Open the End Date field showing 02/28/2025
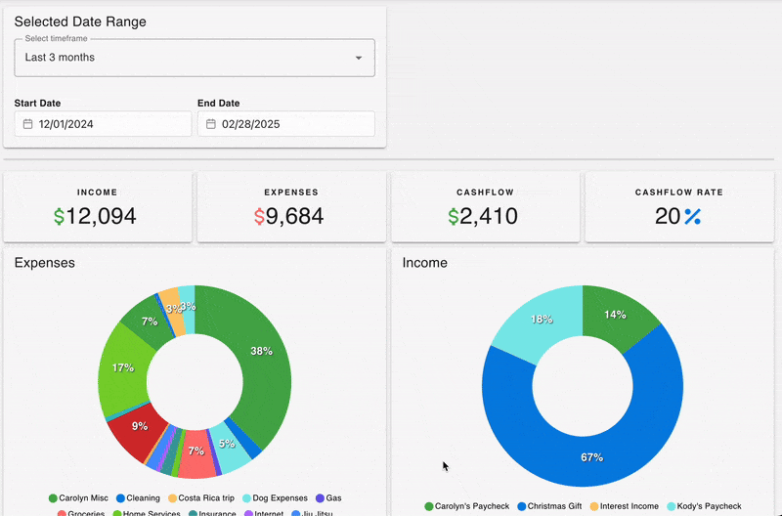Viewport: 782px width, 516px height. click(285, 124)
